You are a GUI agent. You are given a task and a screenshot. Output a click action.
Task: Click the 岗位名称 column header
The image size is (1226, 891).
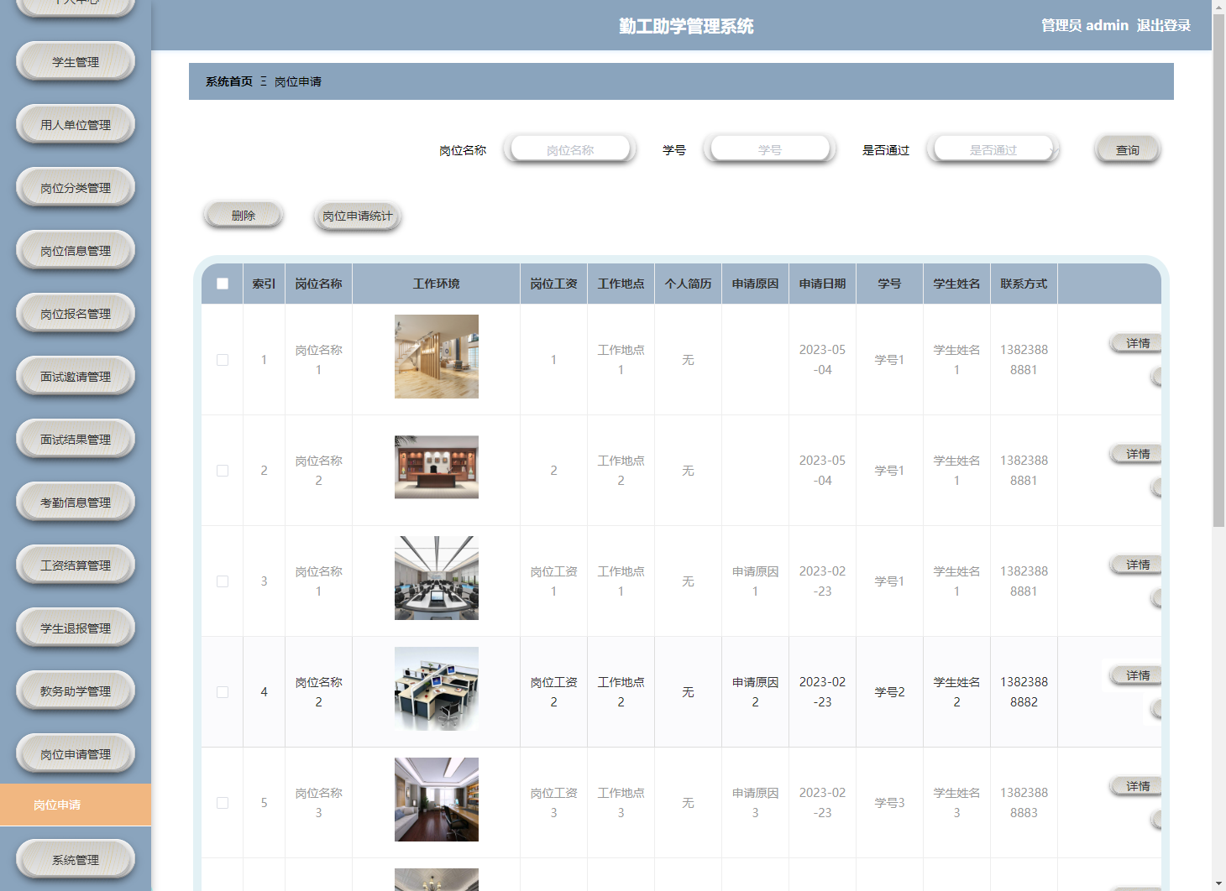pyautogui.click(x=318, y=284)
